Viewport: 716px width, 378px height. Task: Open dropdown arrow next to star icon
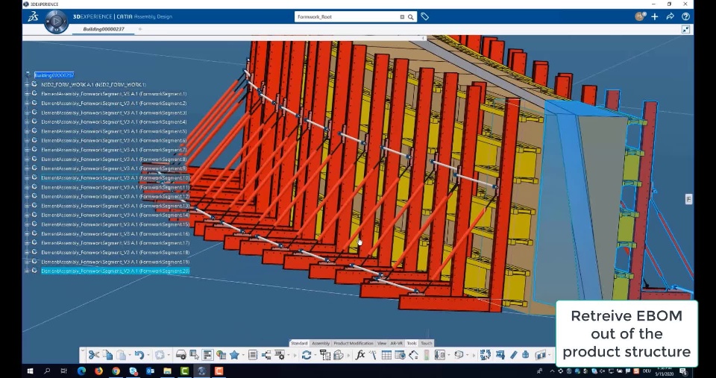243,355
